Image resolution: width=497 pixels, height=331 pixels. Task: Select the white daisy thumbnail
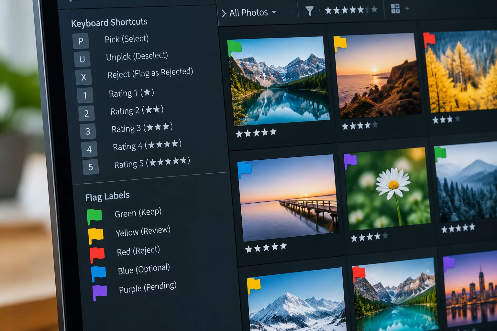[x=387, y=189]
